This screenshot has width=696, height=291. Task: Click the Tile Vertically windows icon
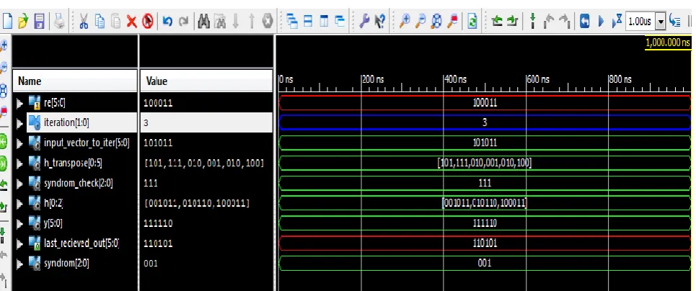324,20
